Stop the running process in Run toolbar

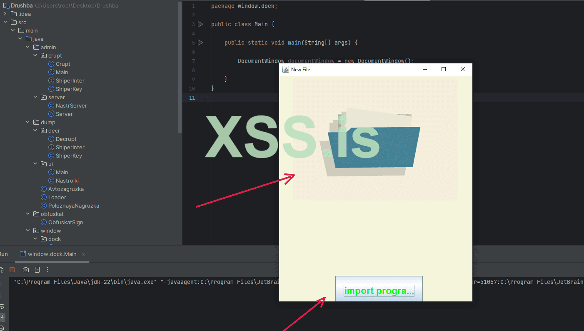coord(12,270)
